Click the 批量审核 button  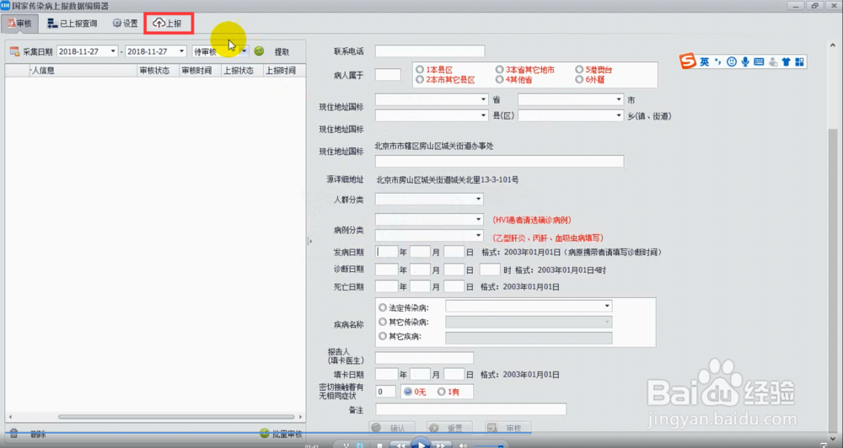[282, 434]
